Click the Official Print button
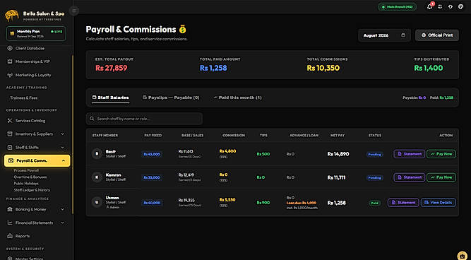The image size is (471, 260). pos(437,35)
